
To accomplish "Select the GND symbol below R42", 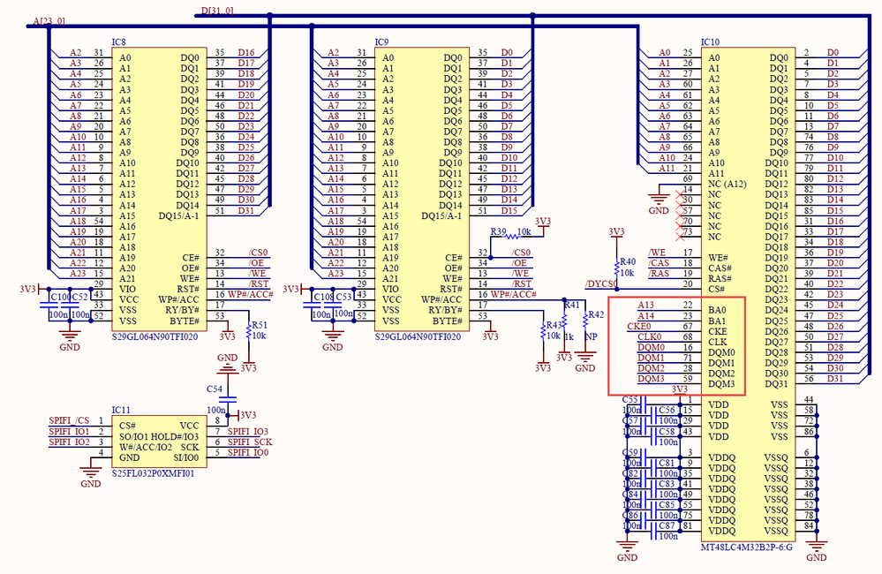I will (x=585, y=360).
